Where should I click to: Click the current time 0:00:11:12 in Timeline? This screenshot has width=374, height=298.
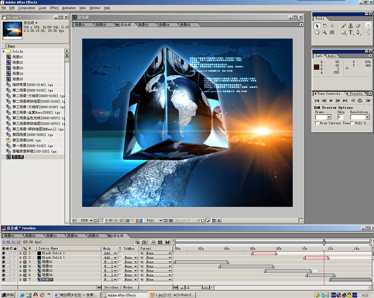pos(11,242)
